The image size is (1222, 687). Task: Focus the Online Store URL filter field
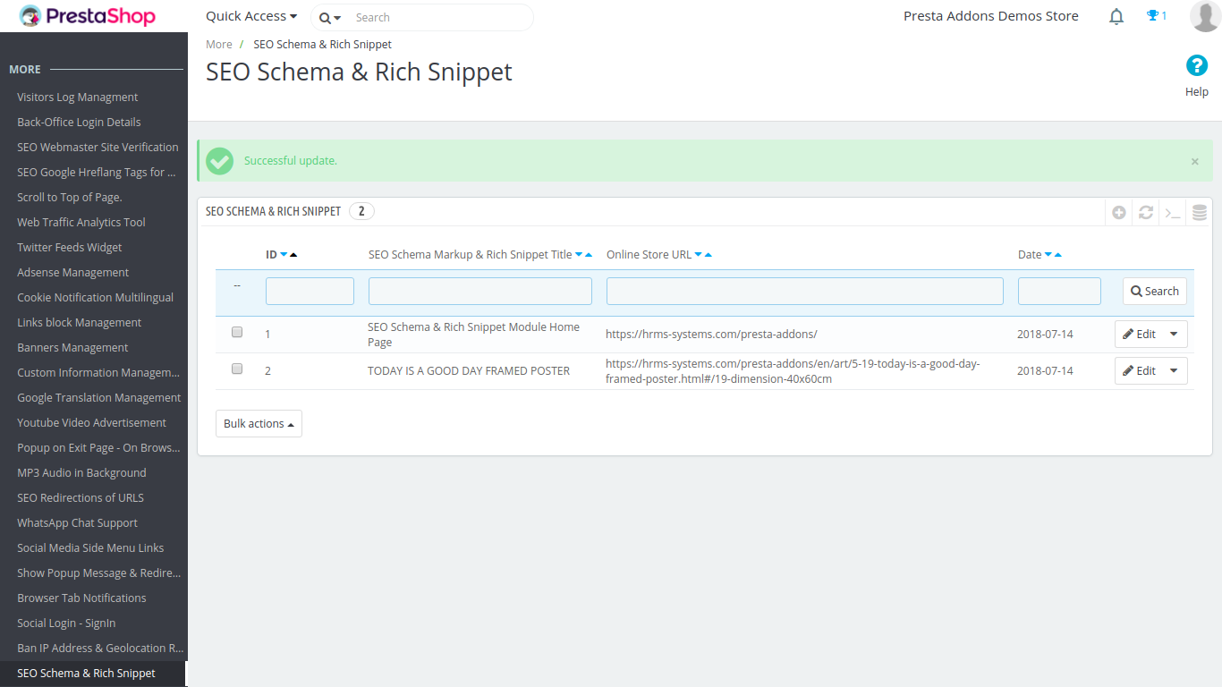tap(805, 292)
